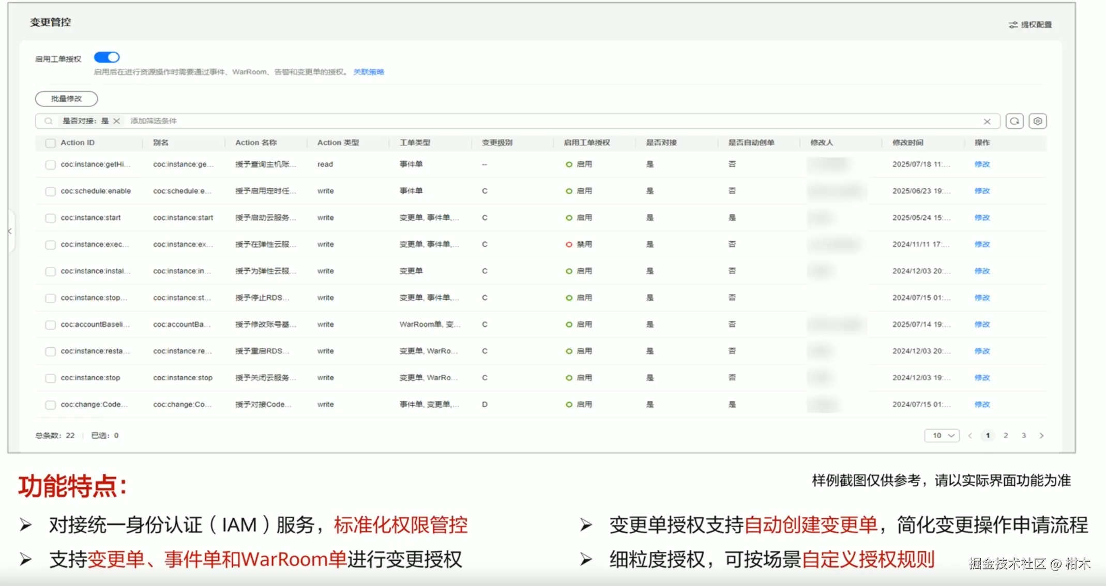This screenshot has width=1106, height=586.
Task: Select checkbox for coc:schedule:enable row
Action: point(51,191)
